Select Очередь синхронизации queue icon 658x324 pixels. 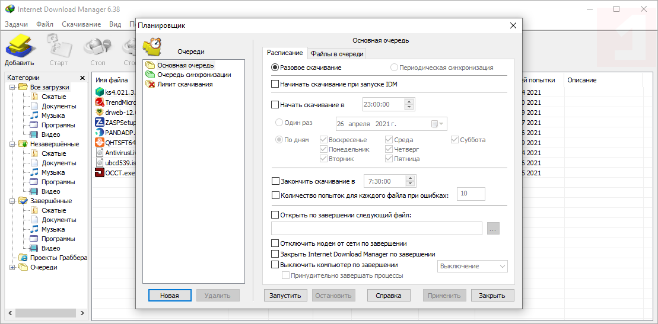[150, 75]
